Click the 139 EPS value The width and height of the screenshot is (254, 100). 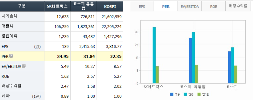coord(66,47)
